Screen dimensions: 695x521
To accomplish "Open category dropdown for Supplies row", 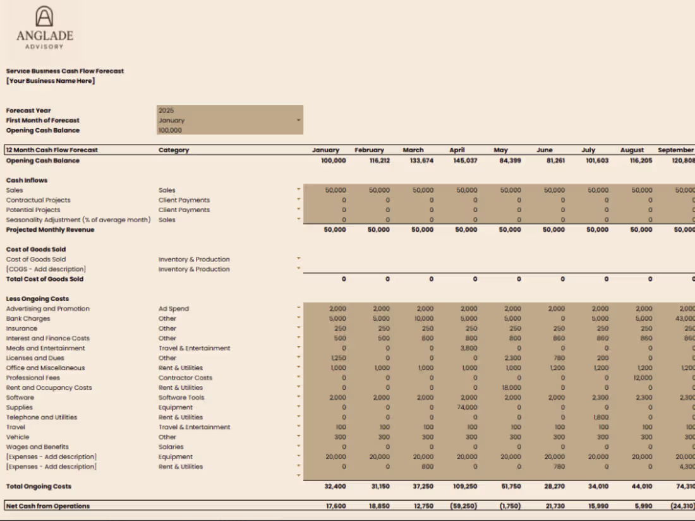I will 299,406.
